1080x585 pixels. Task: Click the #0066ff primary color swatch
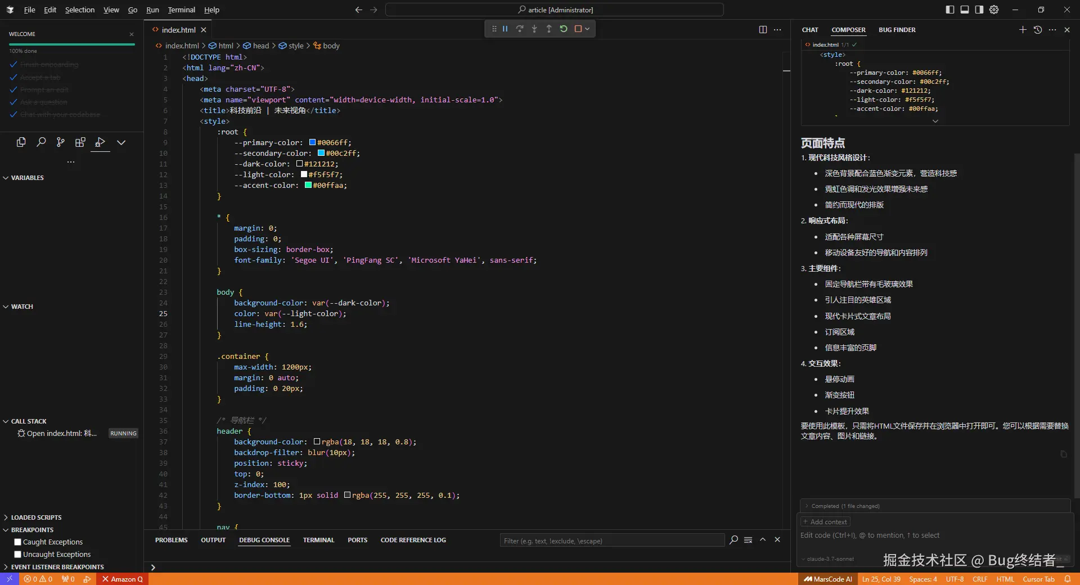click(x=313, y=143)
